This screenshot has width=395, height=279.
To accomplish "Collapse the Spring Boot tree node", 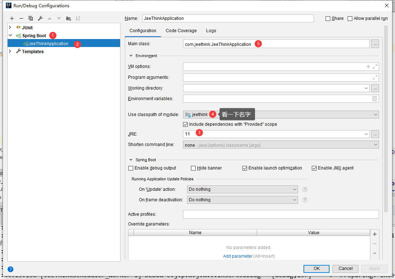I will coord(10,35).
